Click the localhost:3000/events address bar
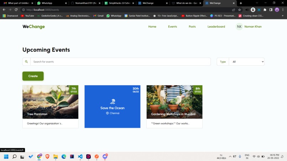 (126, 10)
